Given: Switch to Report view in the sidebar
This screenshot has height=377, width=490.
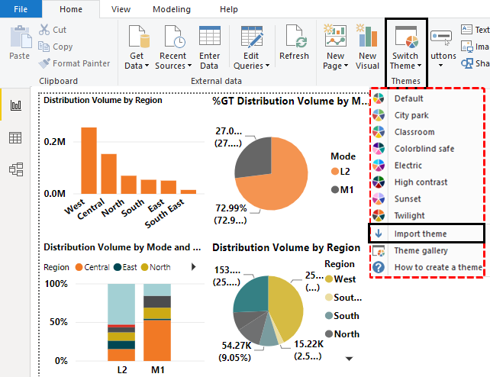Looking at the screenshot, I should point(15,105).
